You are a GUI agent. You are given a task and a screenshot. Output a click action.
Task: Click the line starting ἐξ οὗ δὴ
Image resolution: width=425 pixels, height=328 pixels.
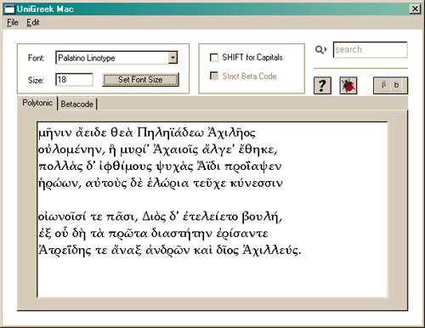(x=153, y=234)
